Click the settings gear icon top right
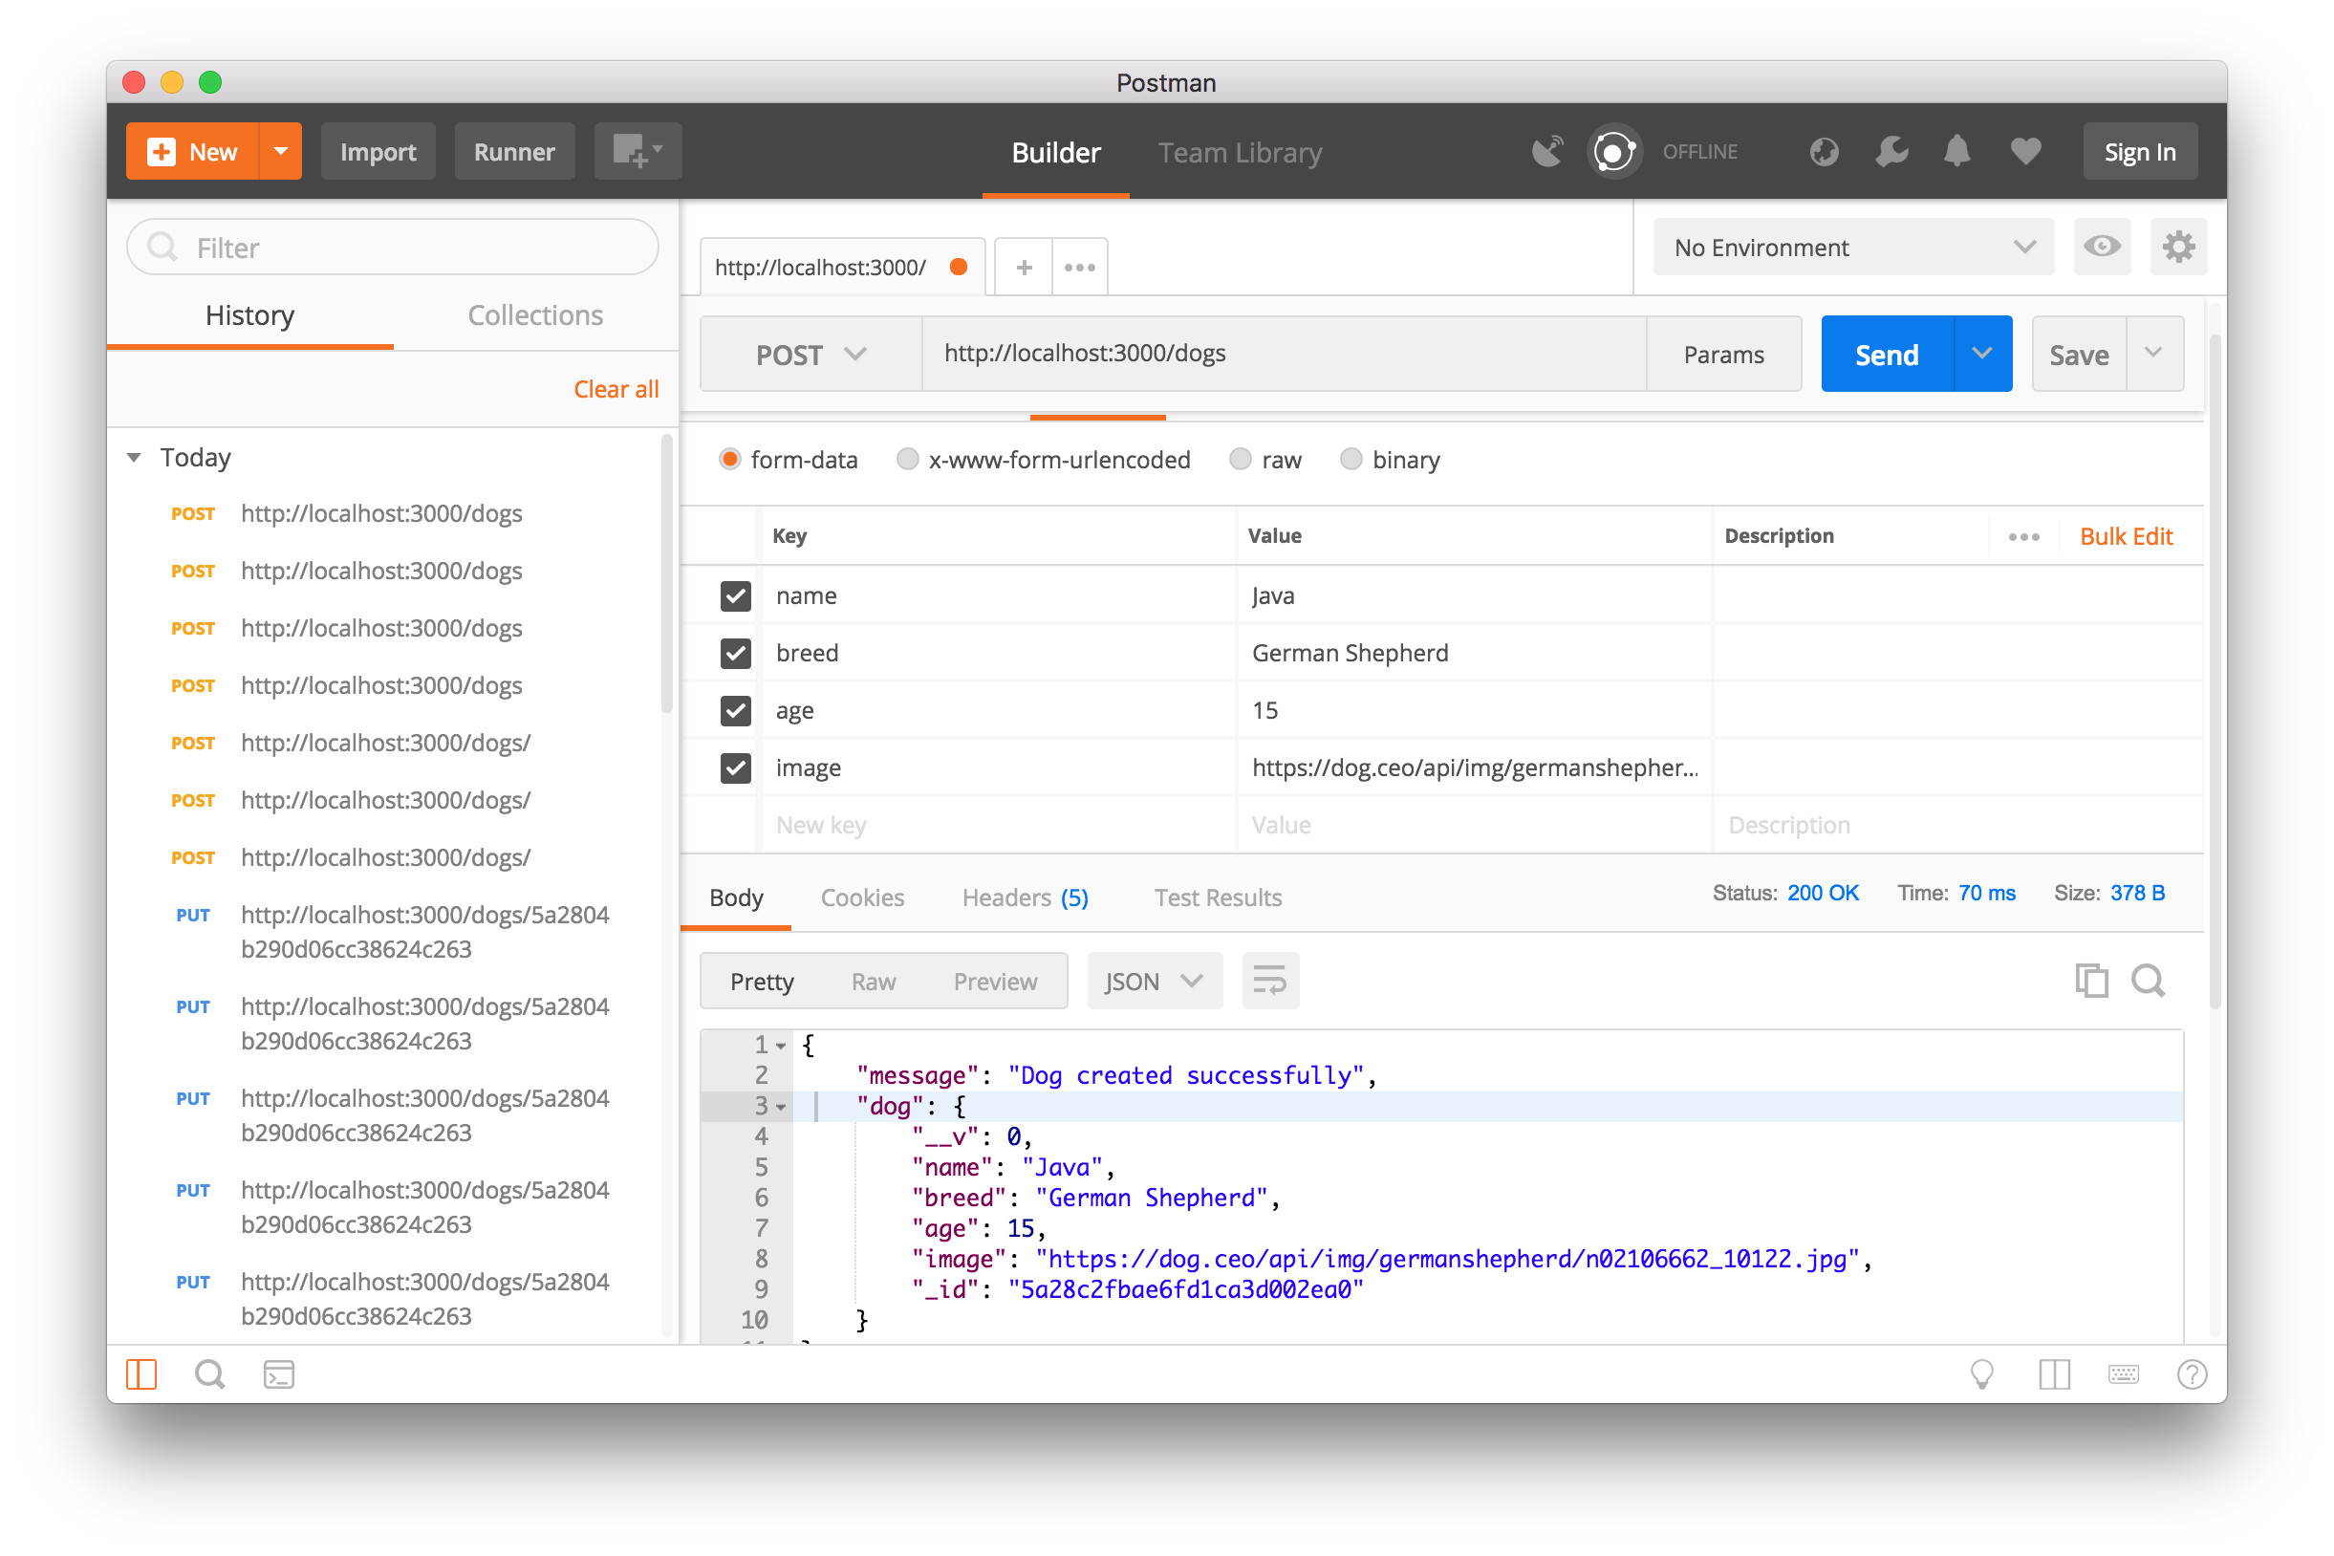This screenshot has height=1556, width=2334. tap(2177, 247)
